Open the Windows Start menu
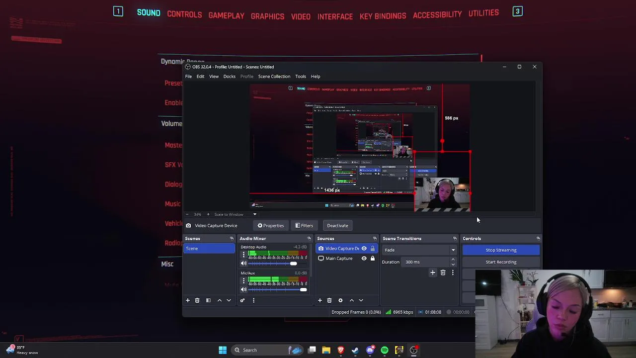Screen dimensions: 636x358 click(x=223, y=350)
